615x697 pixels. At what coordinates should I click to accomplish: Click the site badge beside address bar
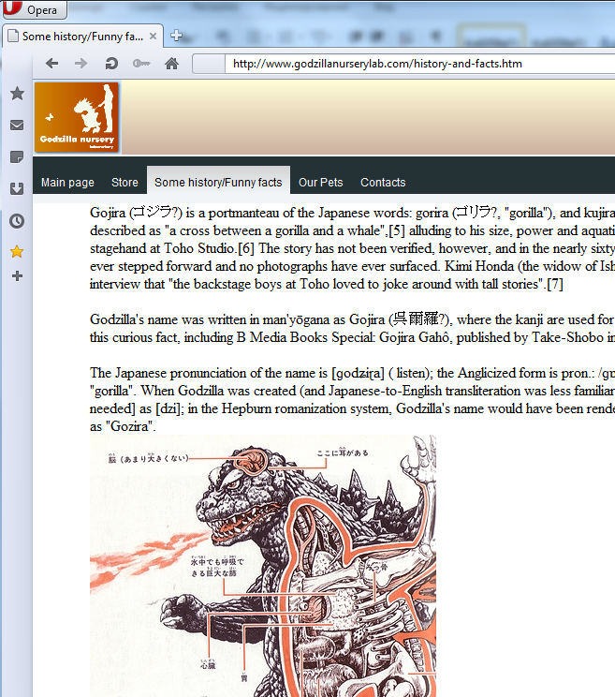208,64
